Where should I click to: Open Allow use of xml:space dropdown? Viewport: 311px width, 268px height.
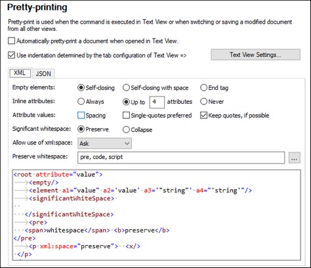[x=104, y=143]
